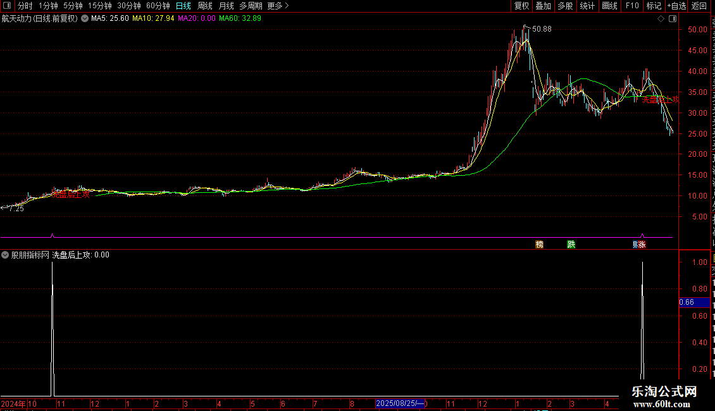
Task: Click the 2025/08/25 date marker on timeline
Action: pos(399,403)
